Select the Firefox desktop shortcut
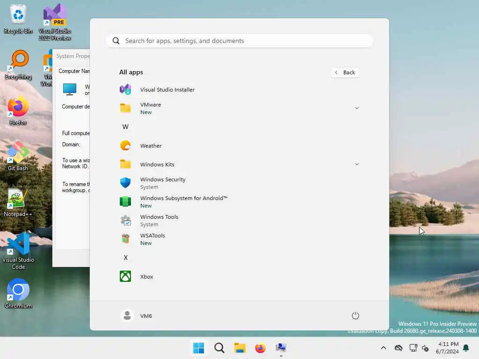 tap(18, 111)
